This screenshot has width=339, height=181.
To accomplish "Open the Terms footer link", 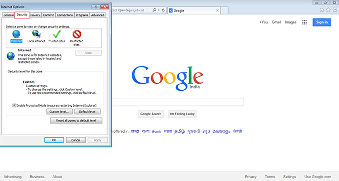I will pyautogui.click(x=270, y=177).
